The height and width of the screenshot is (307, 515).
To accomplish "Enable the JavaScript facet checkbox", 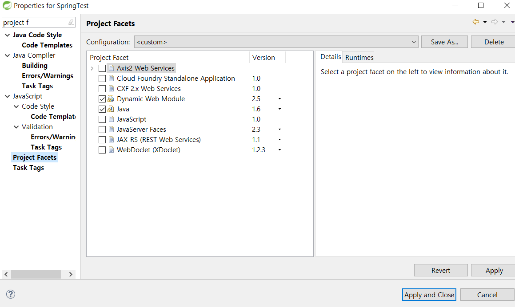I will pos(102,119).
